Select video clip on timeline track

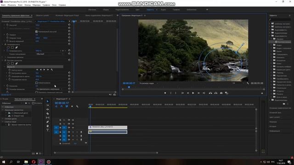(108, 127)
